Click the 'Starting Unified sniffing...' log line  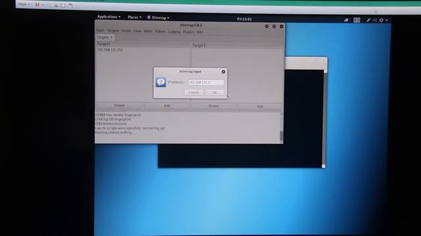(114, 132)
